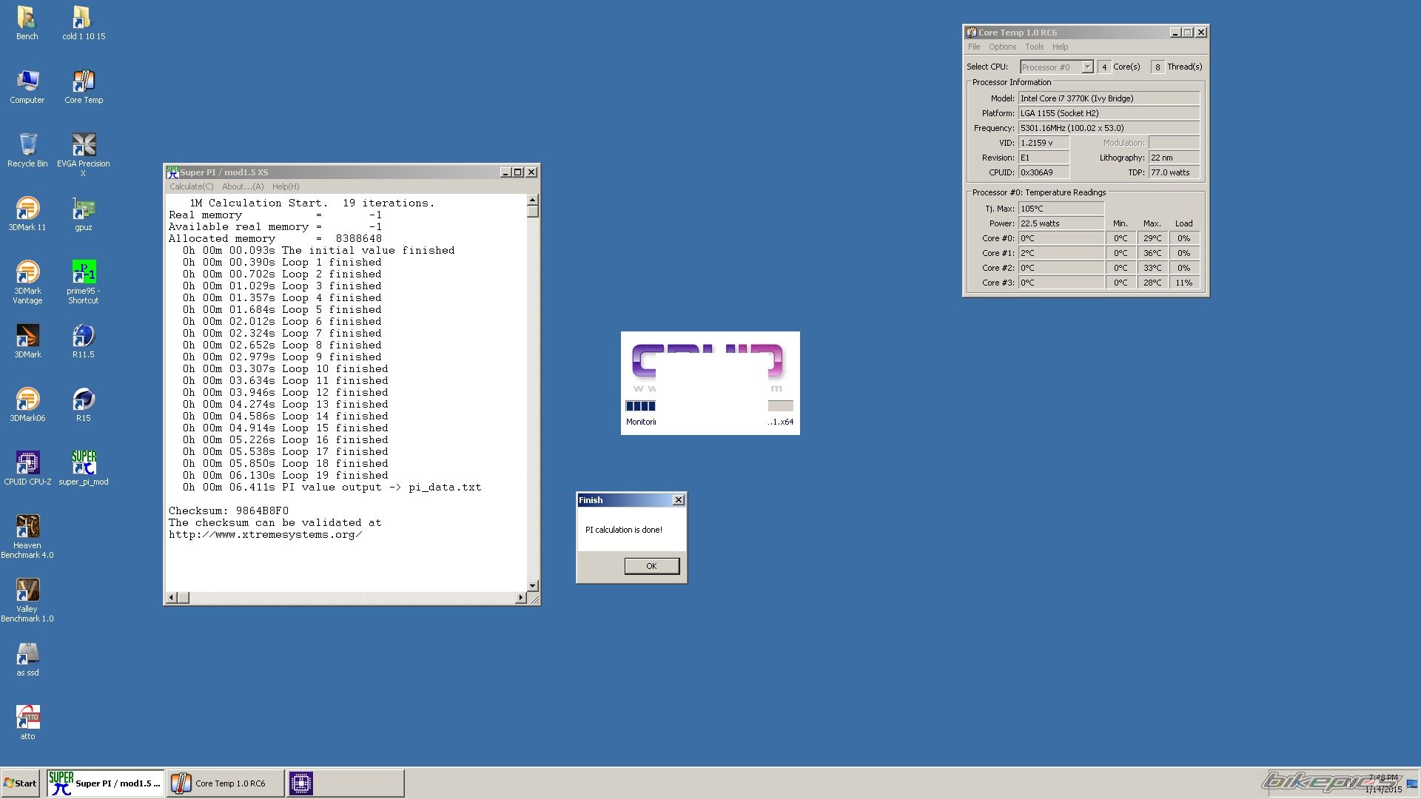Click the Lithography 22 nm field

pyautogui.click(x=1174, y=158)
